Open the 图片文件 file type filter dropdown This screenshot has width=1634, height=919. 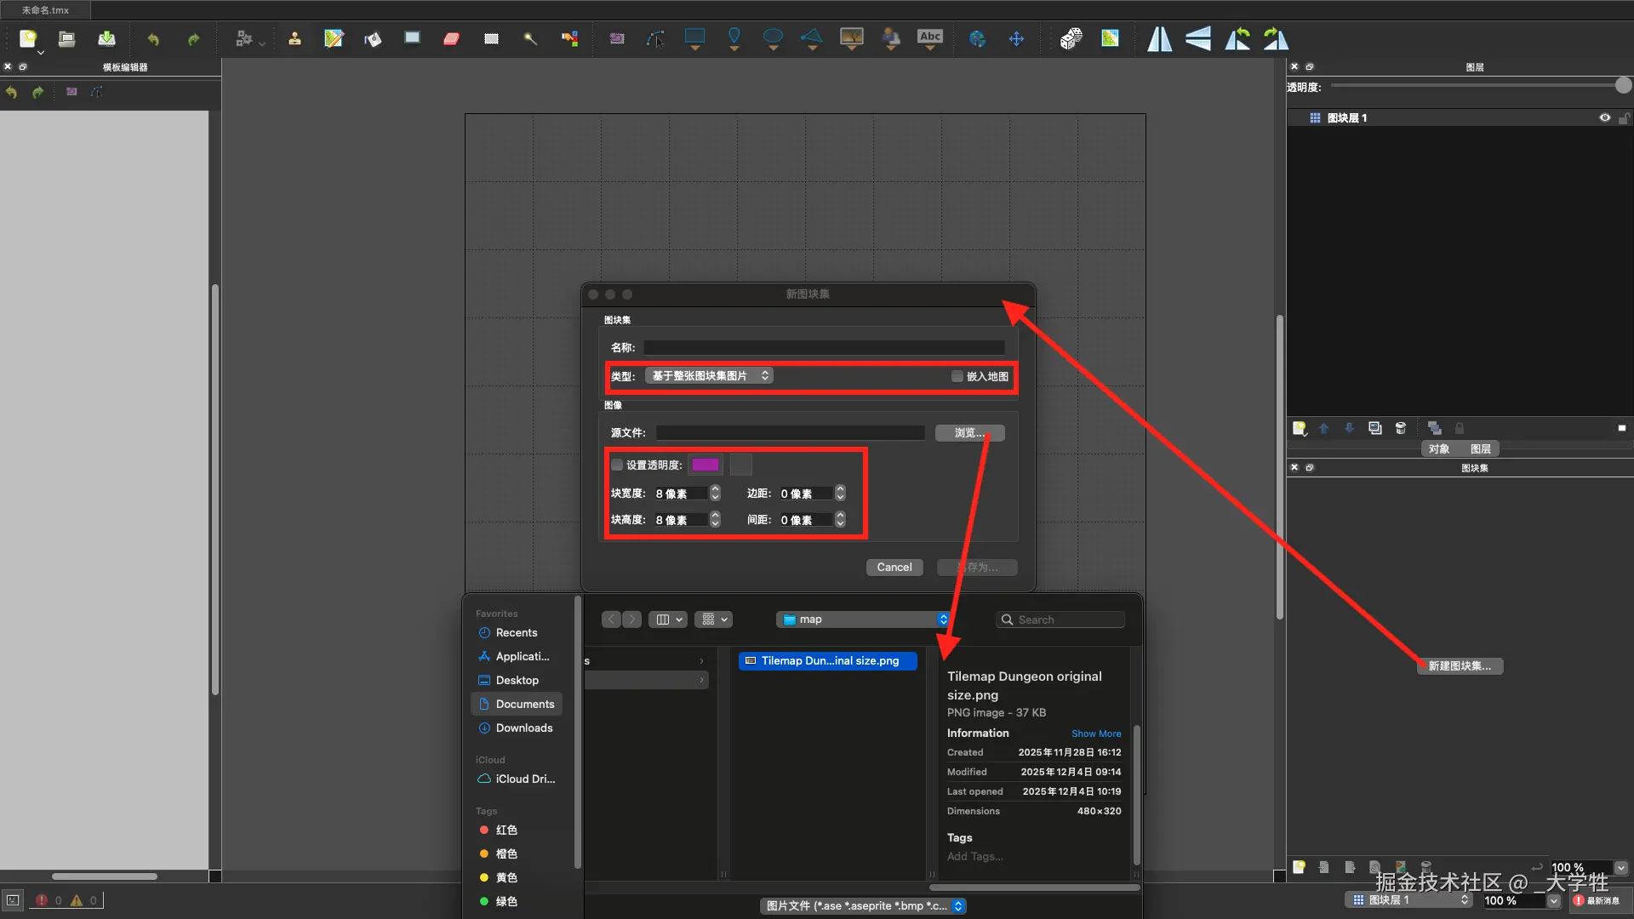pos(864,906)
